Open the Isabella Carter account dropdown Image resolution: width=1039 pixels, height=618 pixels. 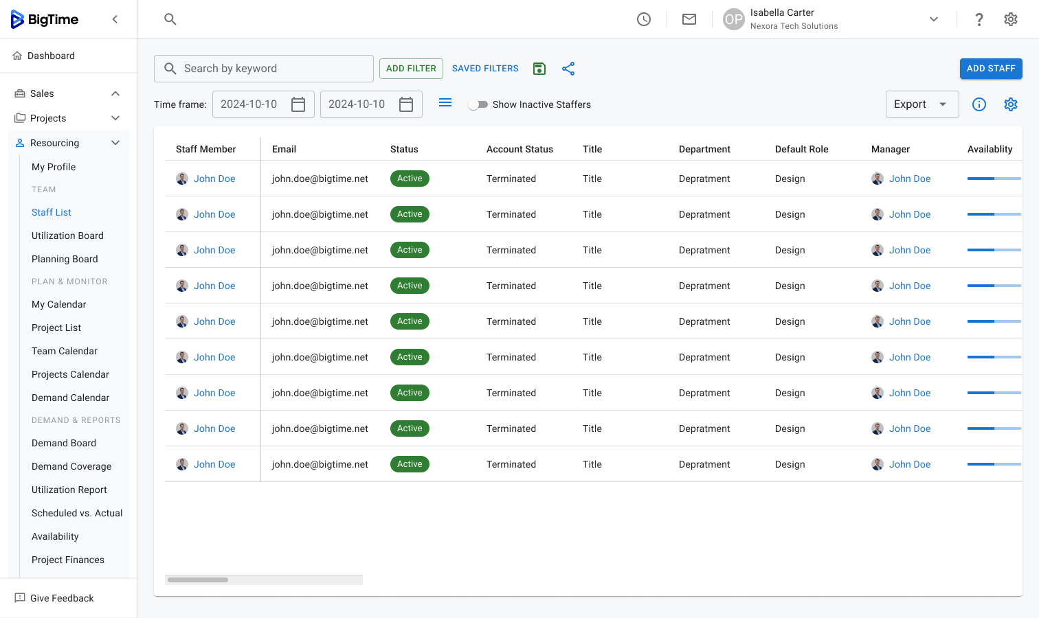(933, 19)
